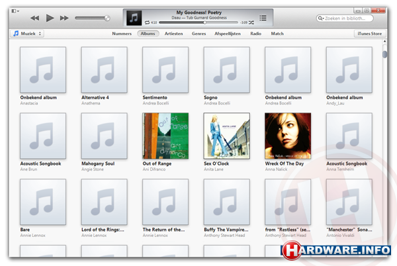
Task: Click the rewind previous track button
Action: coord(34,18)
